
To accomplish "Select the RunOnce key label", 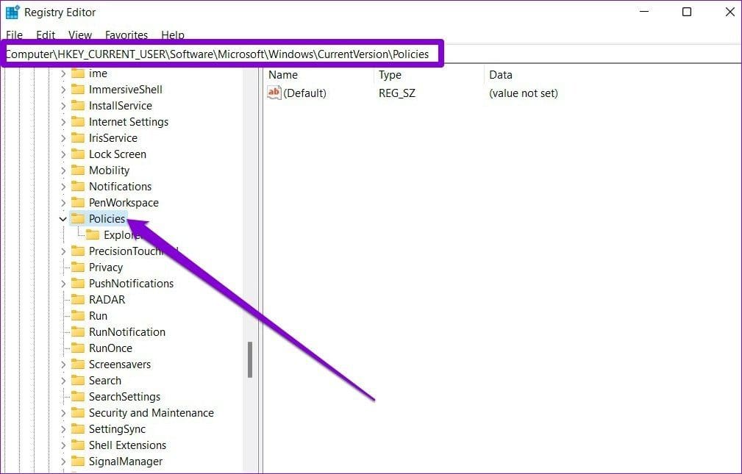I will [x=110, y=348].
